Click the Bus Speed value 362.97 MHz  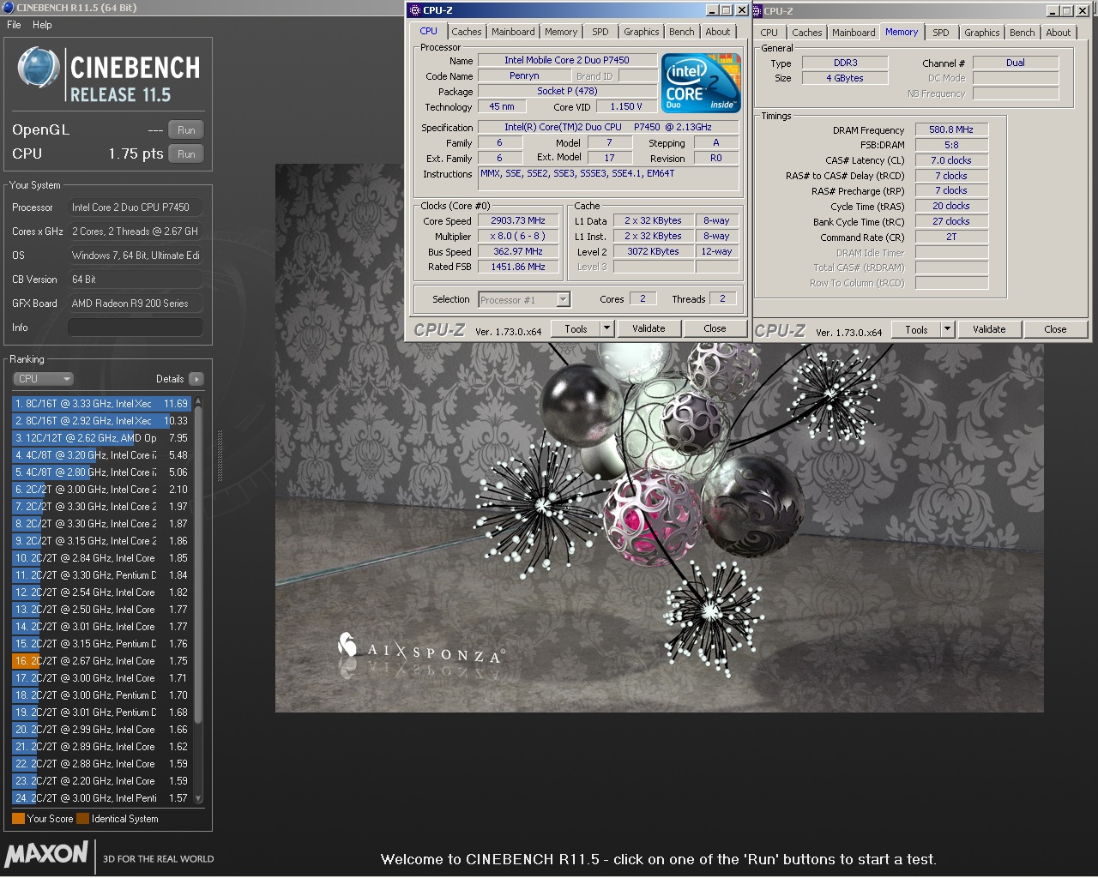click(518, 251)
